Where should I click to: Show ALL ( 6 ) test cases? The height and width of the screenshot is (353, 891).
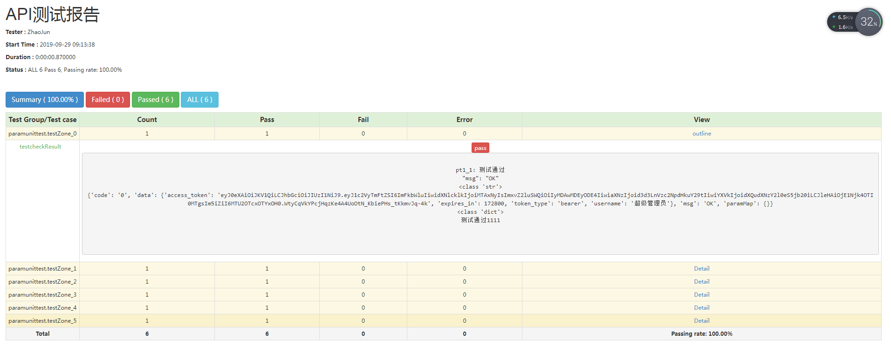click(x=199, y=100)
